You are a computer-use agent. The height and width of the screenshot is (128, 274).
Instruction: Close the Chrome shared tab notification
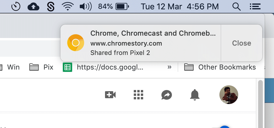241,43
